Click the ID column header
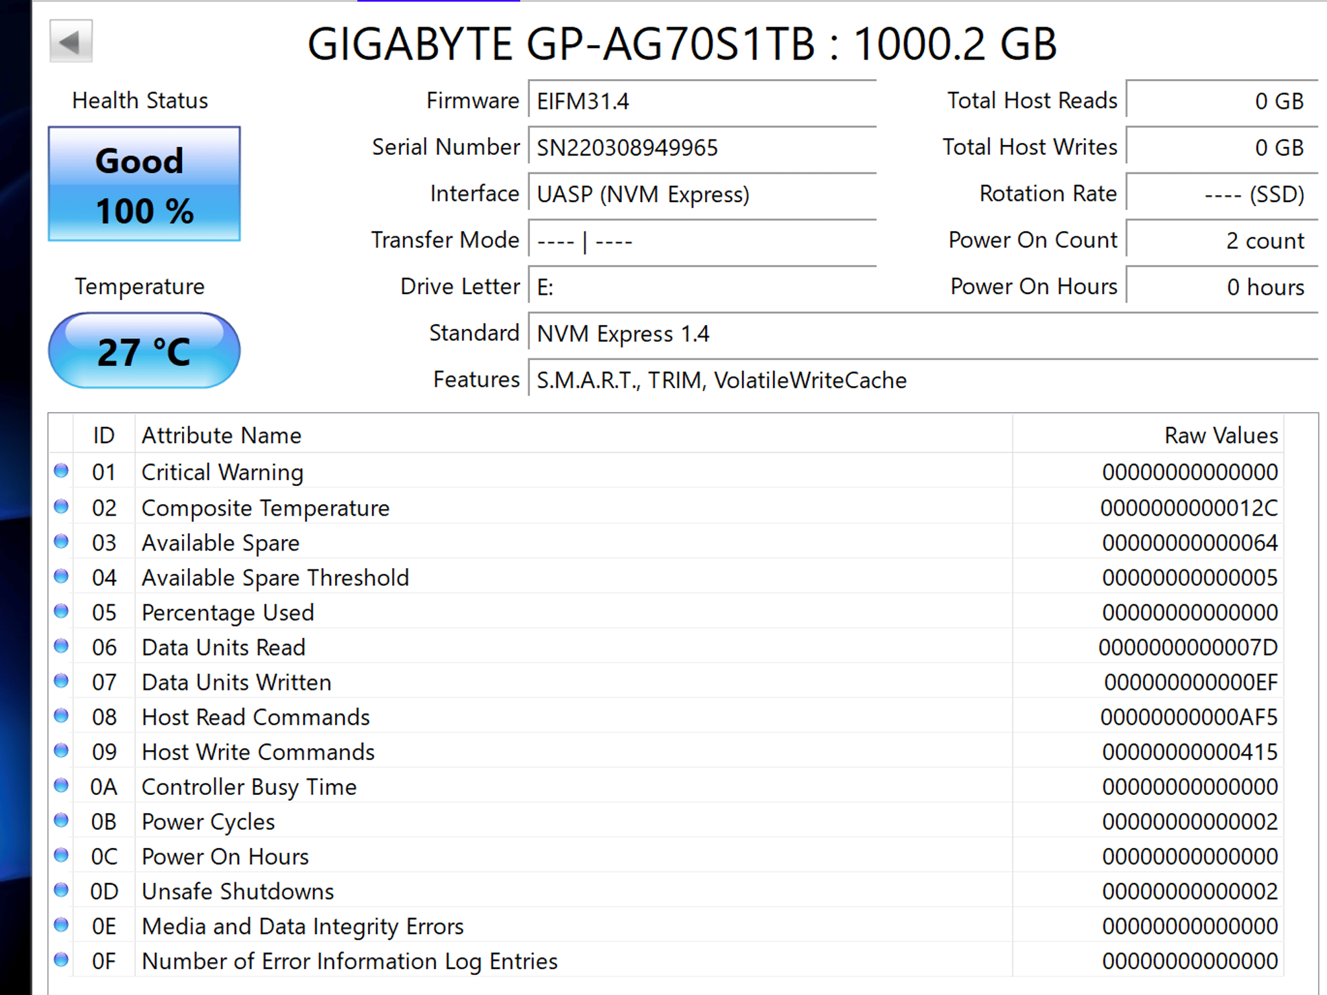Viewport: 1327px width, 995px height. coord(104,435)
